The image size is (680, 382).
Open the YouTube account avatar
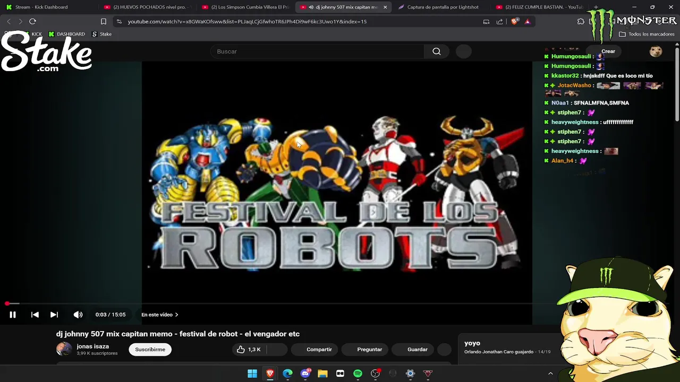[x=656, y=51]
